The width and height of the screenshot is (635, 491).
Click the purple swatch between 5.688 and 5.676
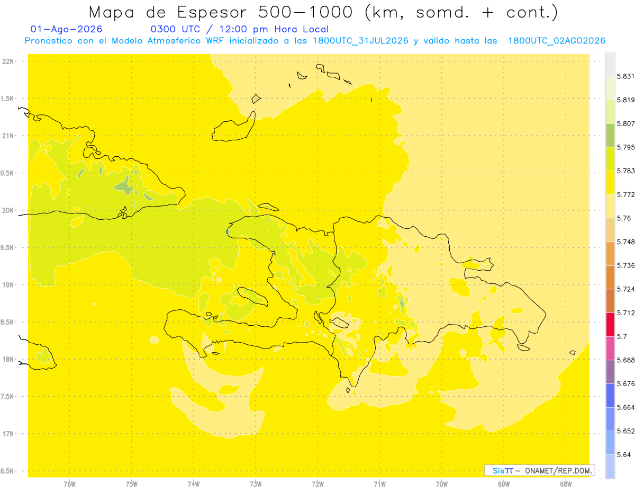click(610, 371)
